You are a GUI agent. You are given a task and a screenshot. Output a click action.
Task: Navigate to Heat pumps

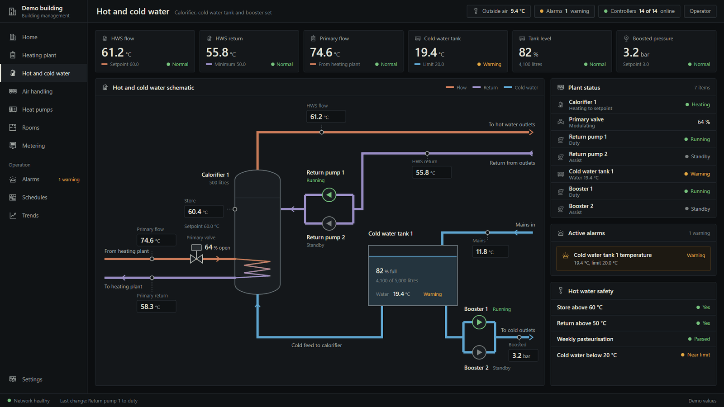click(x=43, y=109)
